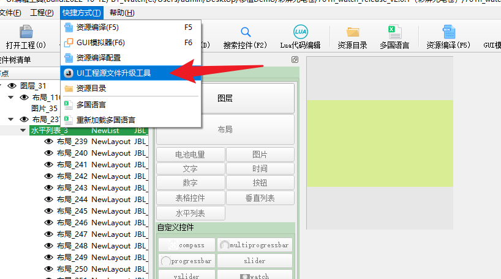Hide 图层_31 using its eye icon

(x=12, y=85)
